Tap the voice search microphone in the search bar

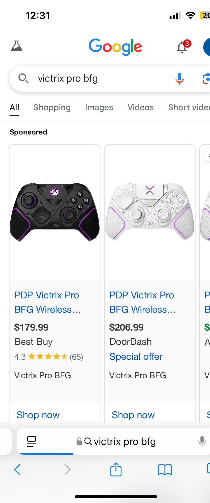tap(179, 78)
